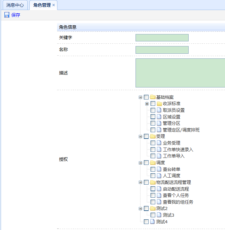
Task: Click the 工作单导入 page icon
Action: click(x=159, y=156)
